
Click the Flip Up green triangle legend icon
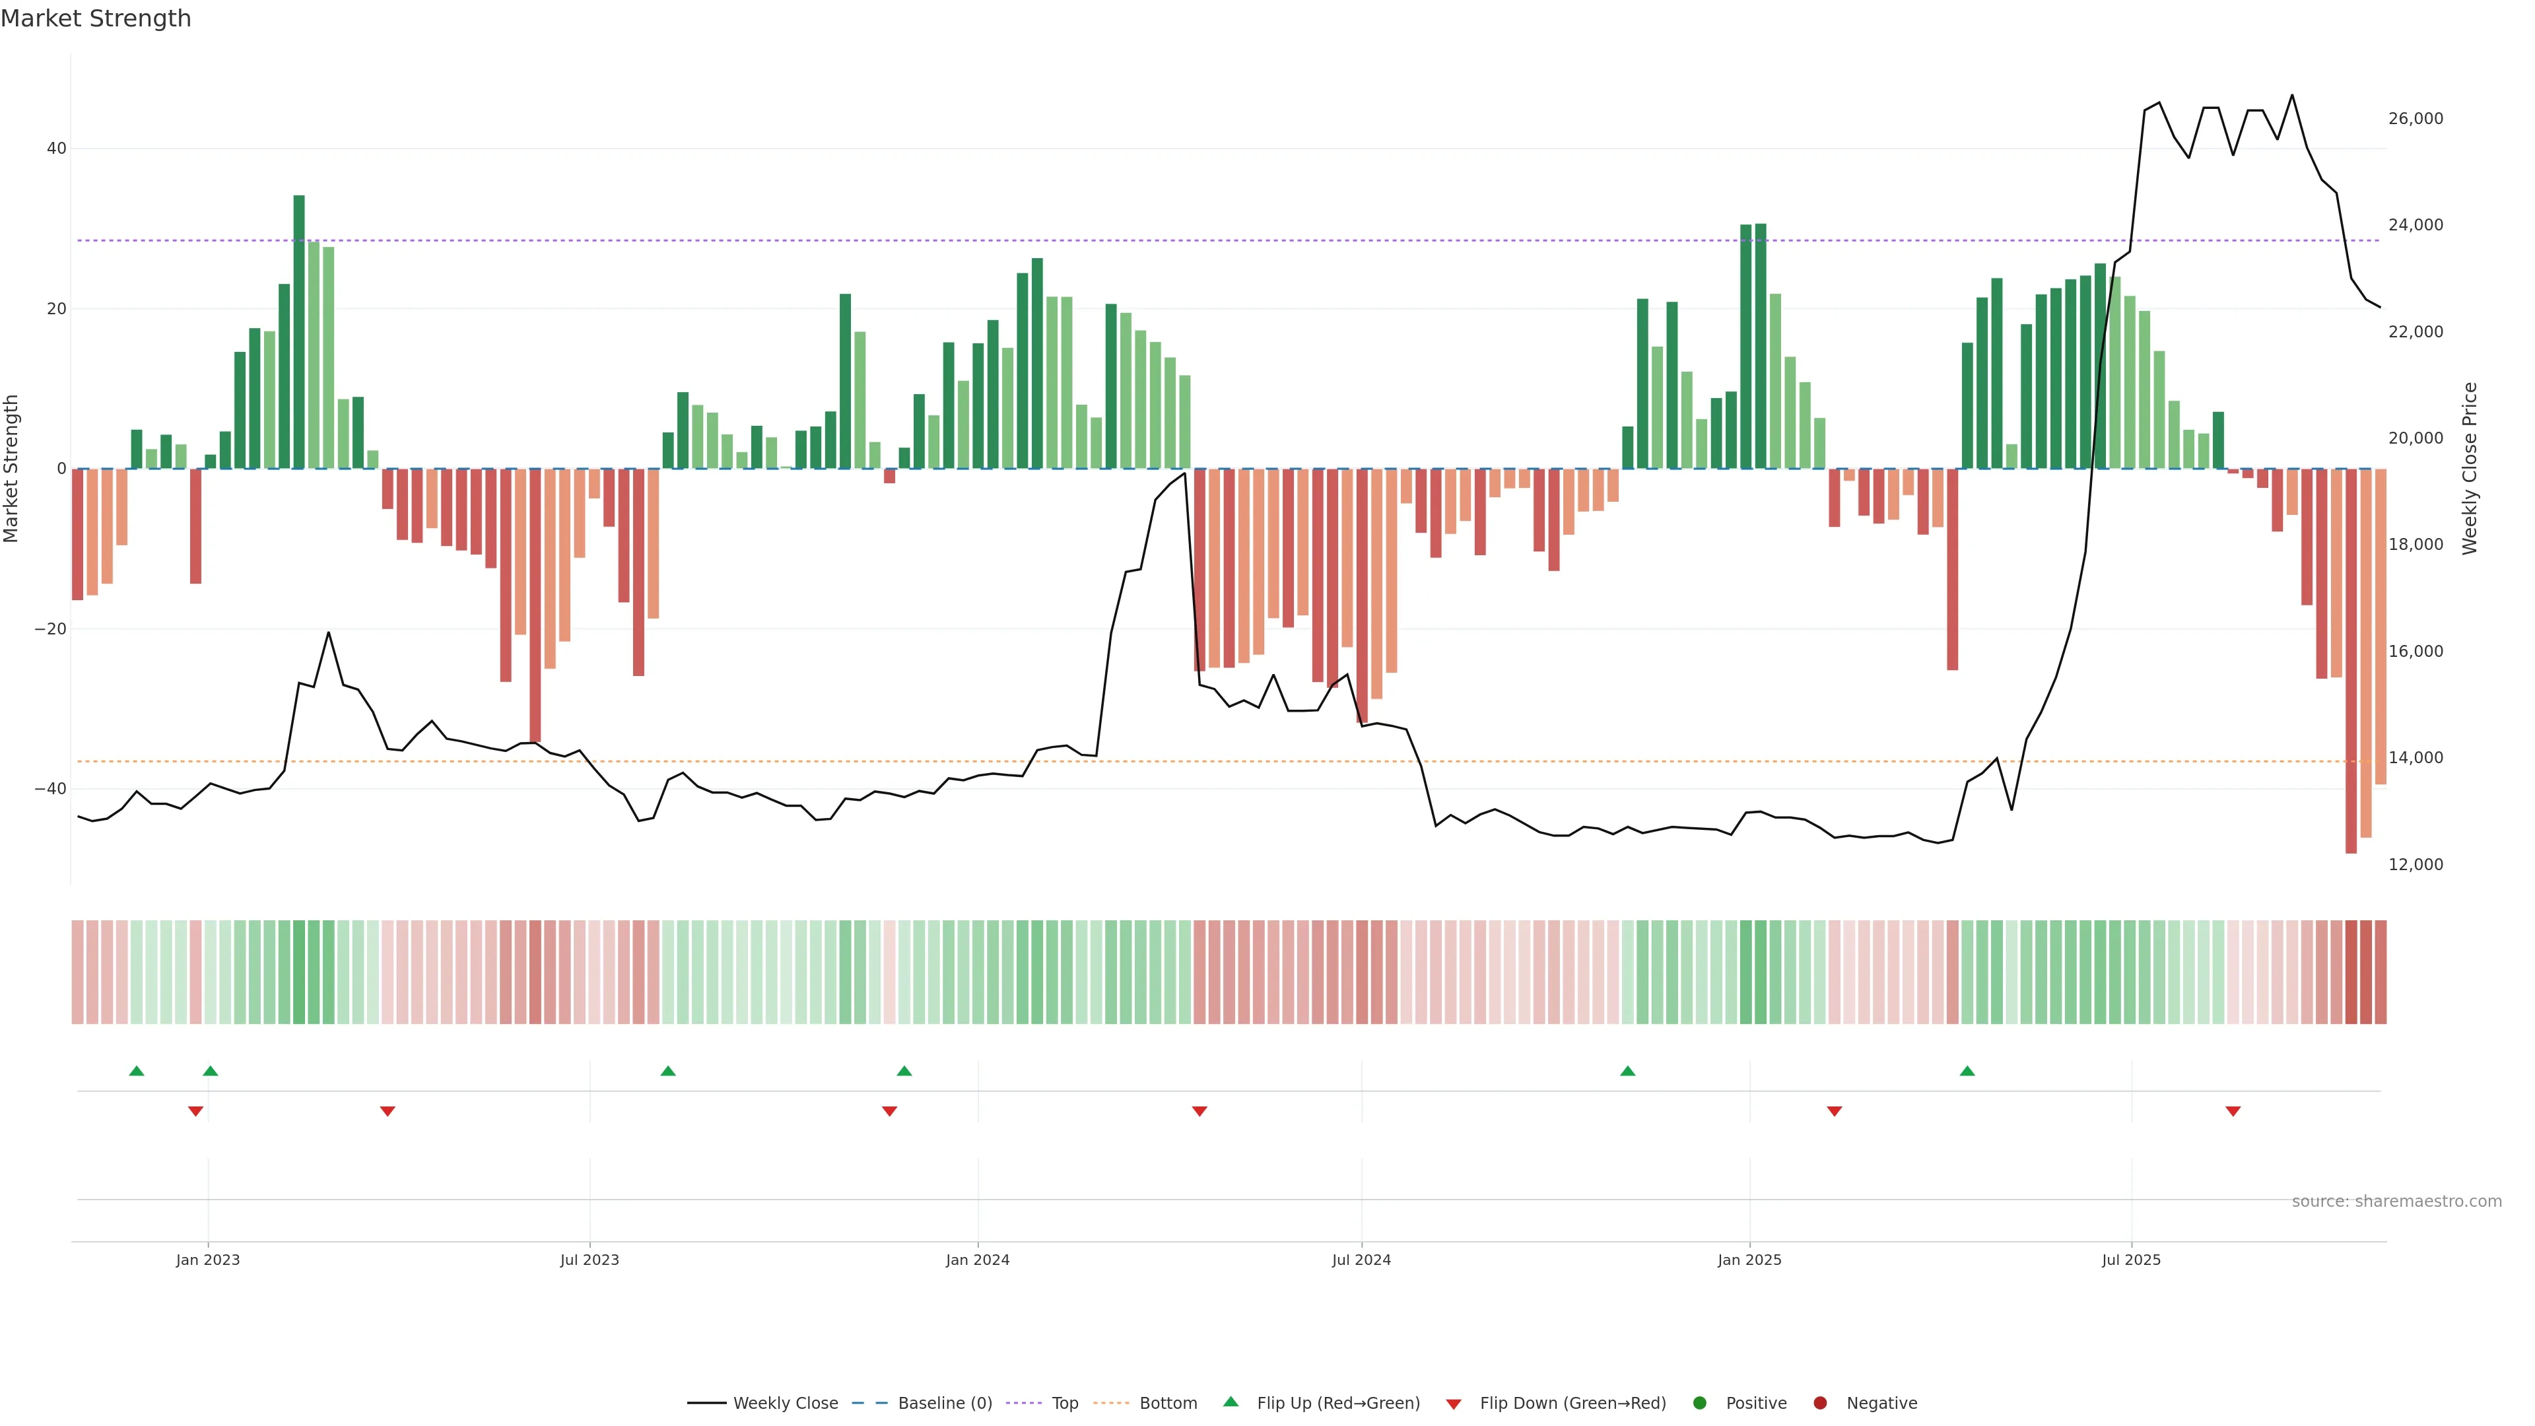[x=1230, y=1402]
